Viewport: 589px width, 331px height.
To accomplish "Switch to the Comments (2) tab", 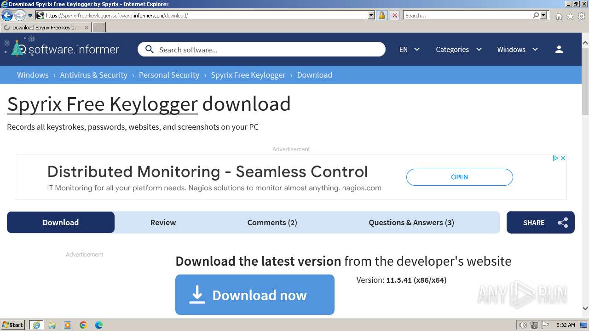I will [272, 223].
